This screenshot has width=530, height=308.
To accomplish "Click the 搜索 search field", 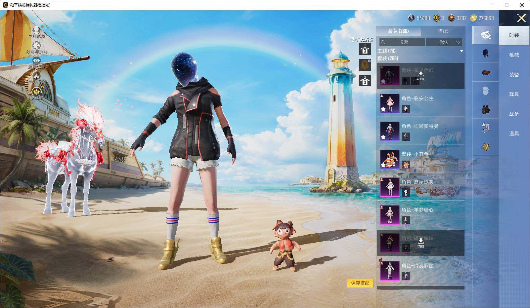I will click(x=402, y=42).
